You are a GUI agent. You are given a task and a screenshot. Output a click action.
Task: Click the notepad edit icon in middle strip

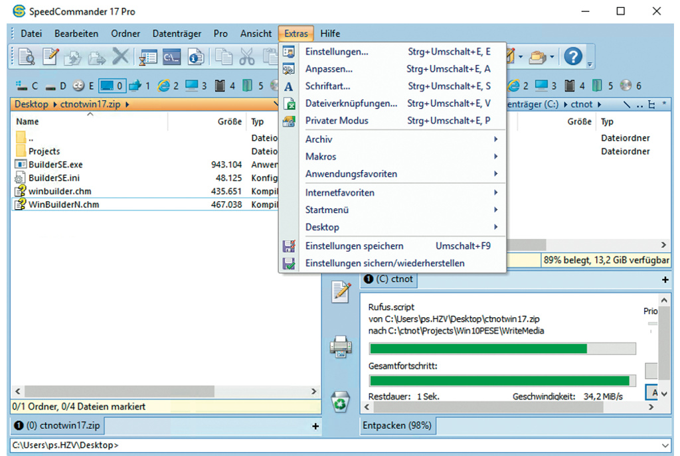[x=341, y=292]
